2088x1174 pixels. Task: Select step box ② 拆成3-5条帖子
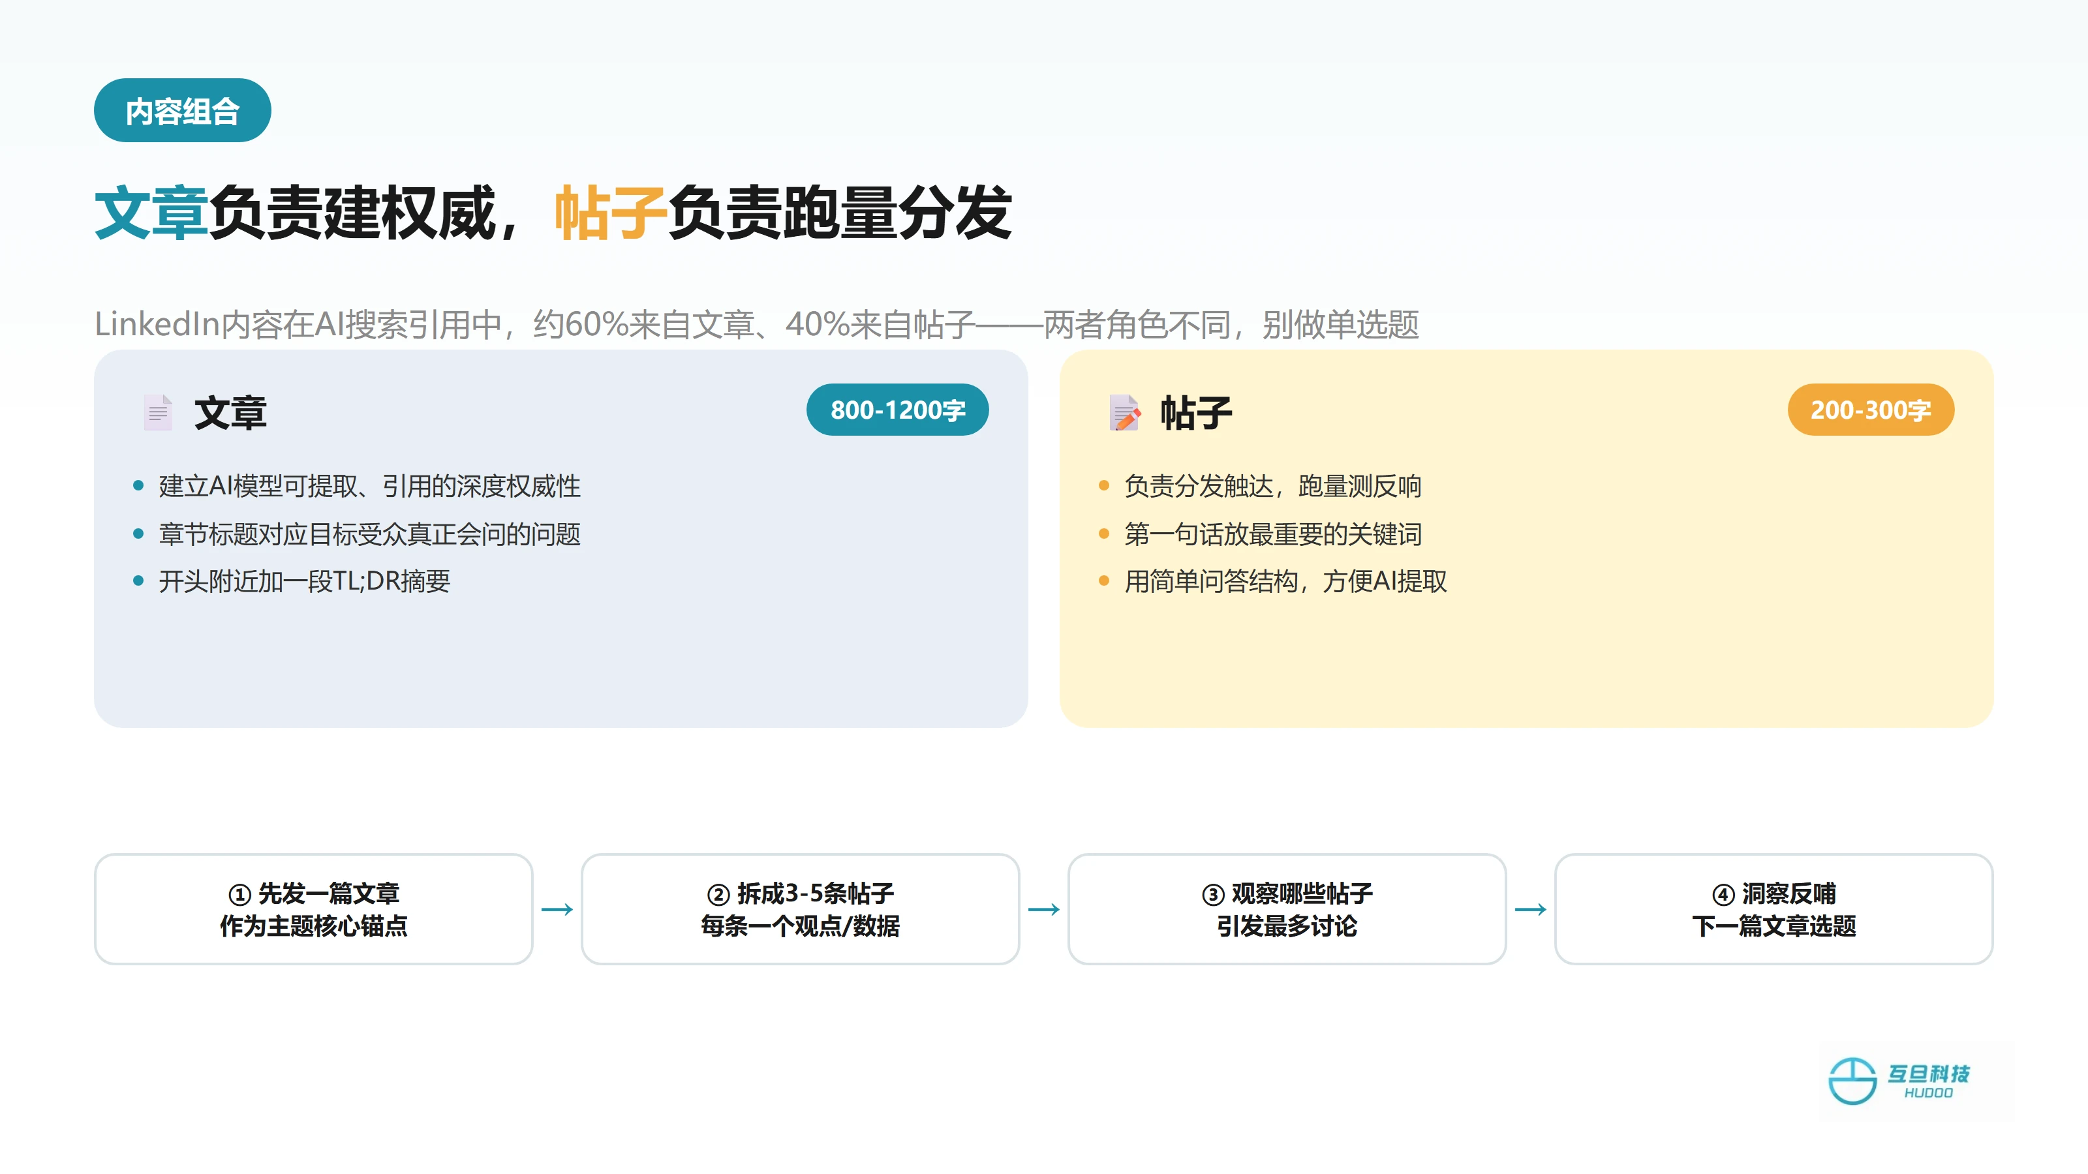point(800,909)
